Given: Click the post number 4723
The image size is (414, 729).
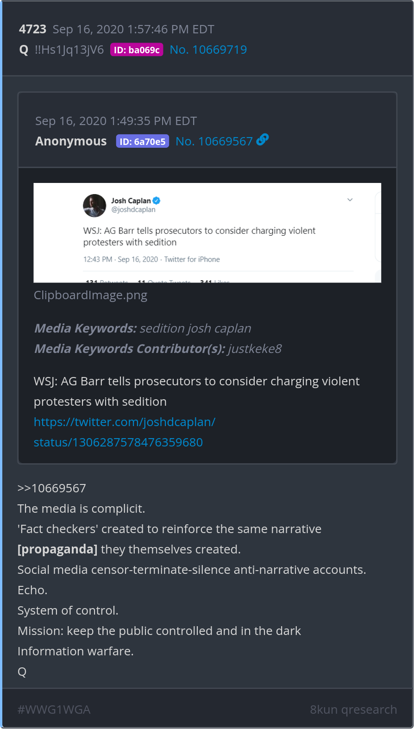Looking at the screenshot, I should point(32,29).
